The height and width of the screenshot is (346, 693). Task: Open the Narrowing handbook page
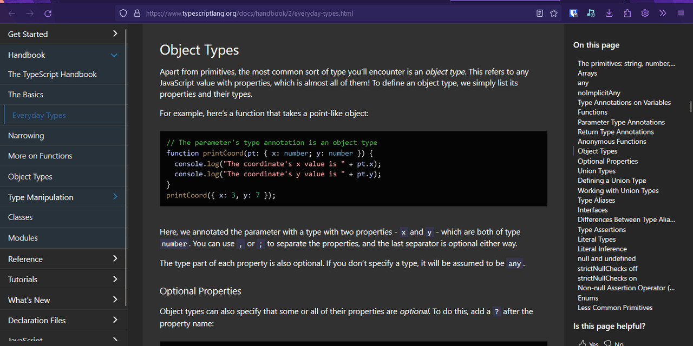pyautogui.click(x=26, y=136)
